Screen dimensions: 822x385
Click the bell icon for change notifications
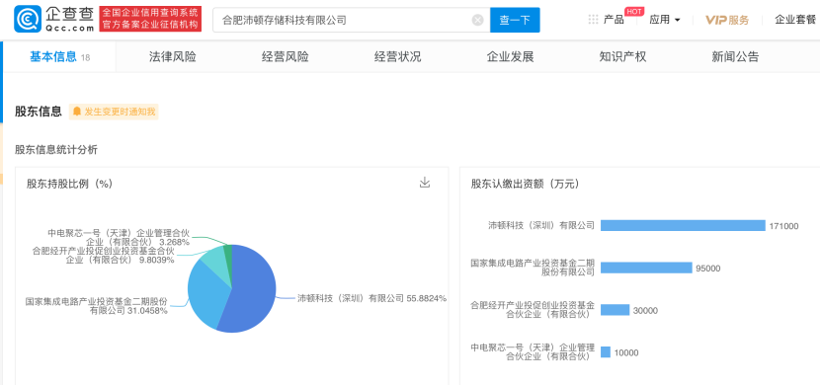click(77, 112)
